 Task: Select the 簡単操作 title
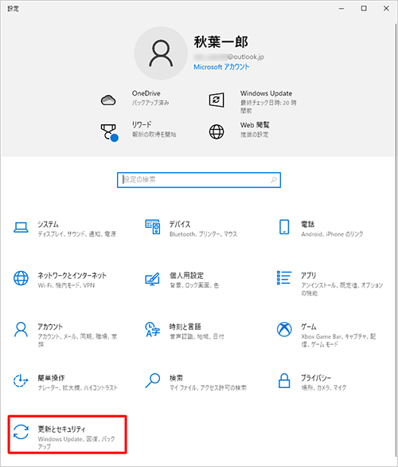coord(51,378)
